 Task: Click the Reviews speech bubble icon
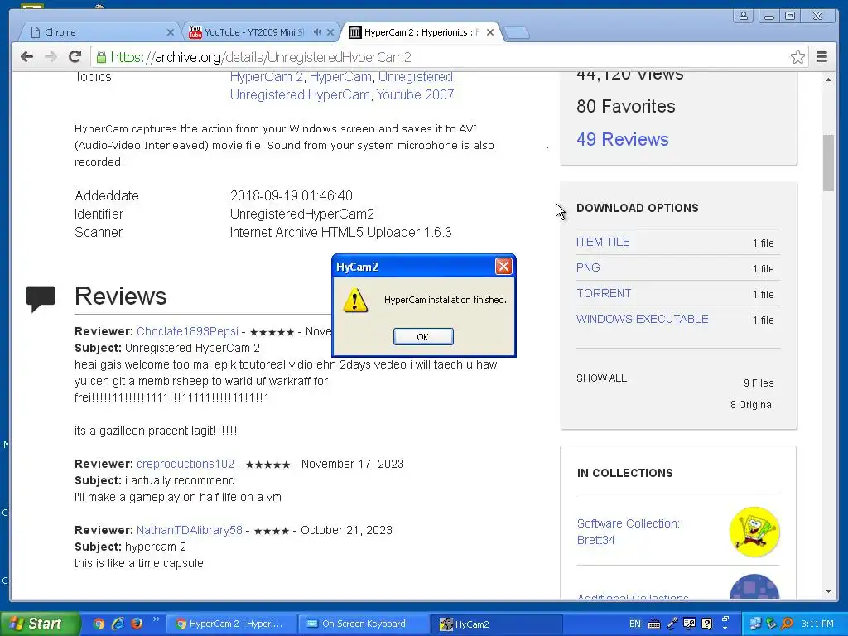(41, 298)
